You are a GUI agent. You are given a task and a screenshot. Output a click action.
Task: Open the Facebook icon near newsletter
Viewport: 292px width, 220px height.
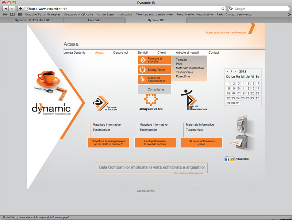[x=227, y=159]
